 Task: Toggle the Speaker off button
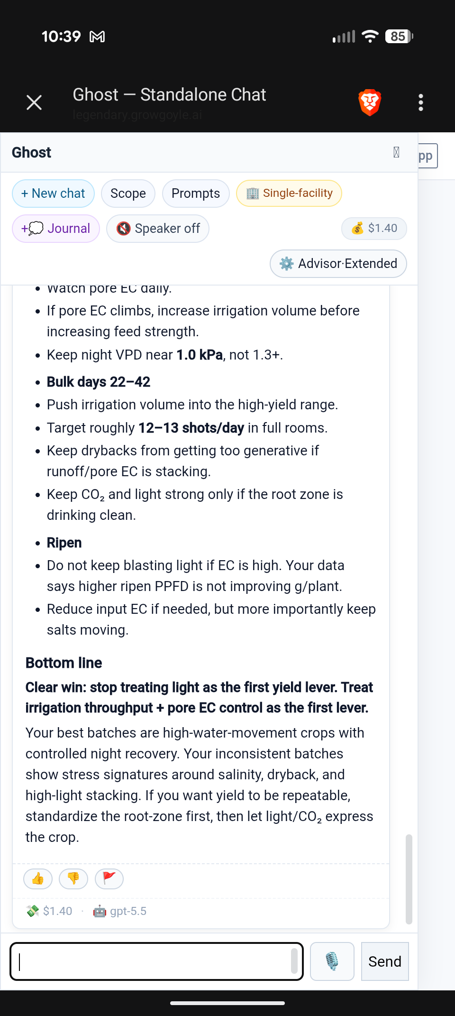(158, 229)
